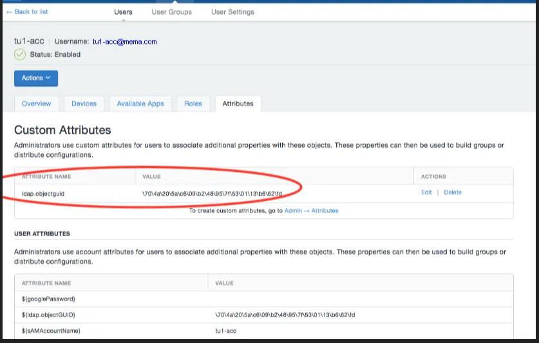This screenshot has width=539, height=343.
Task: Switch to the Overview tab
Action: (37, 104)
